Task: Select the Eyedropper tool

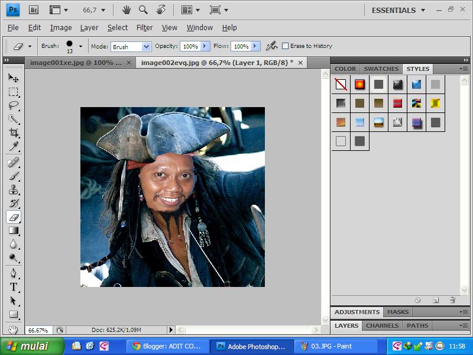Action: tap(13, 147)
